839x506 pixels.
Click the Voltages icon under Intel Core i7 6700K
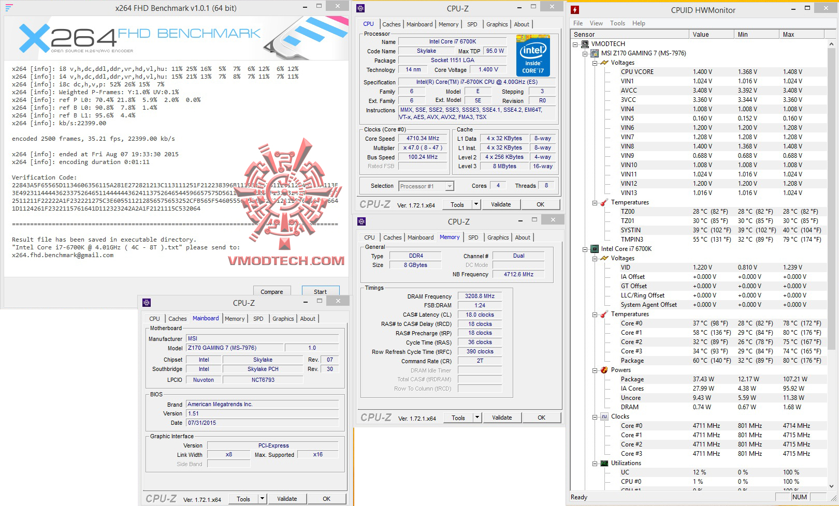[x=604, y=258]
